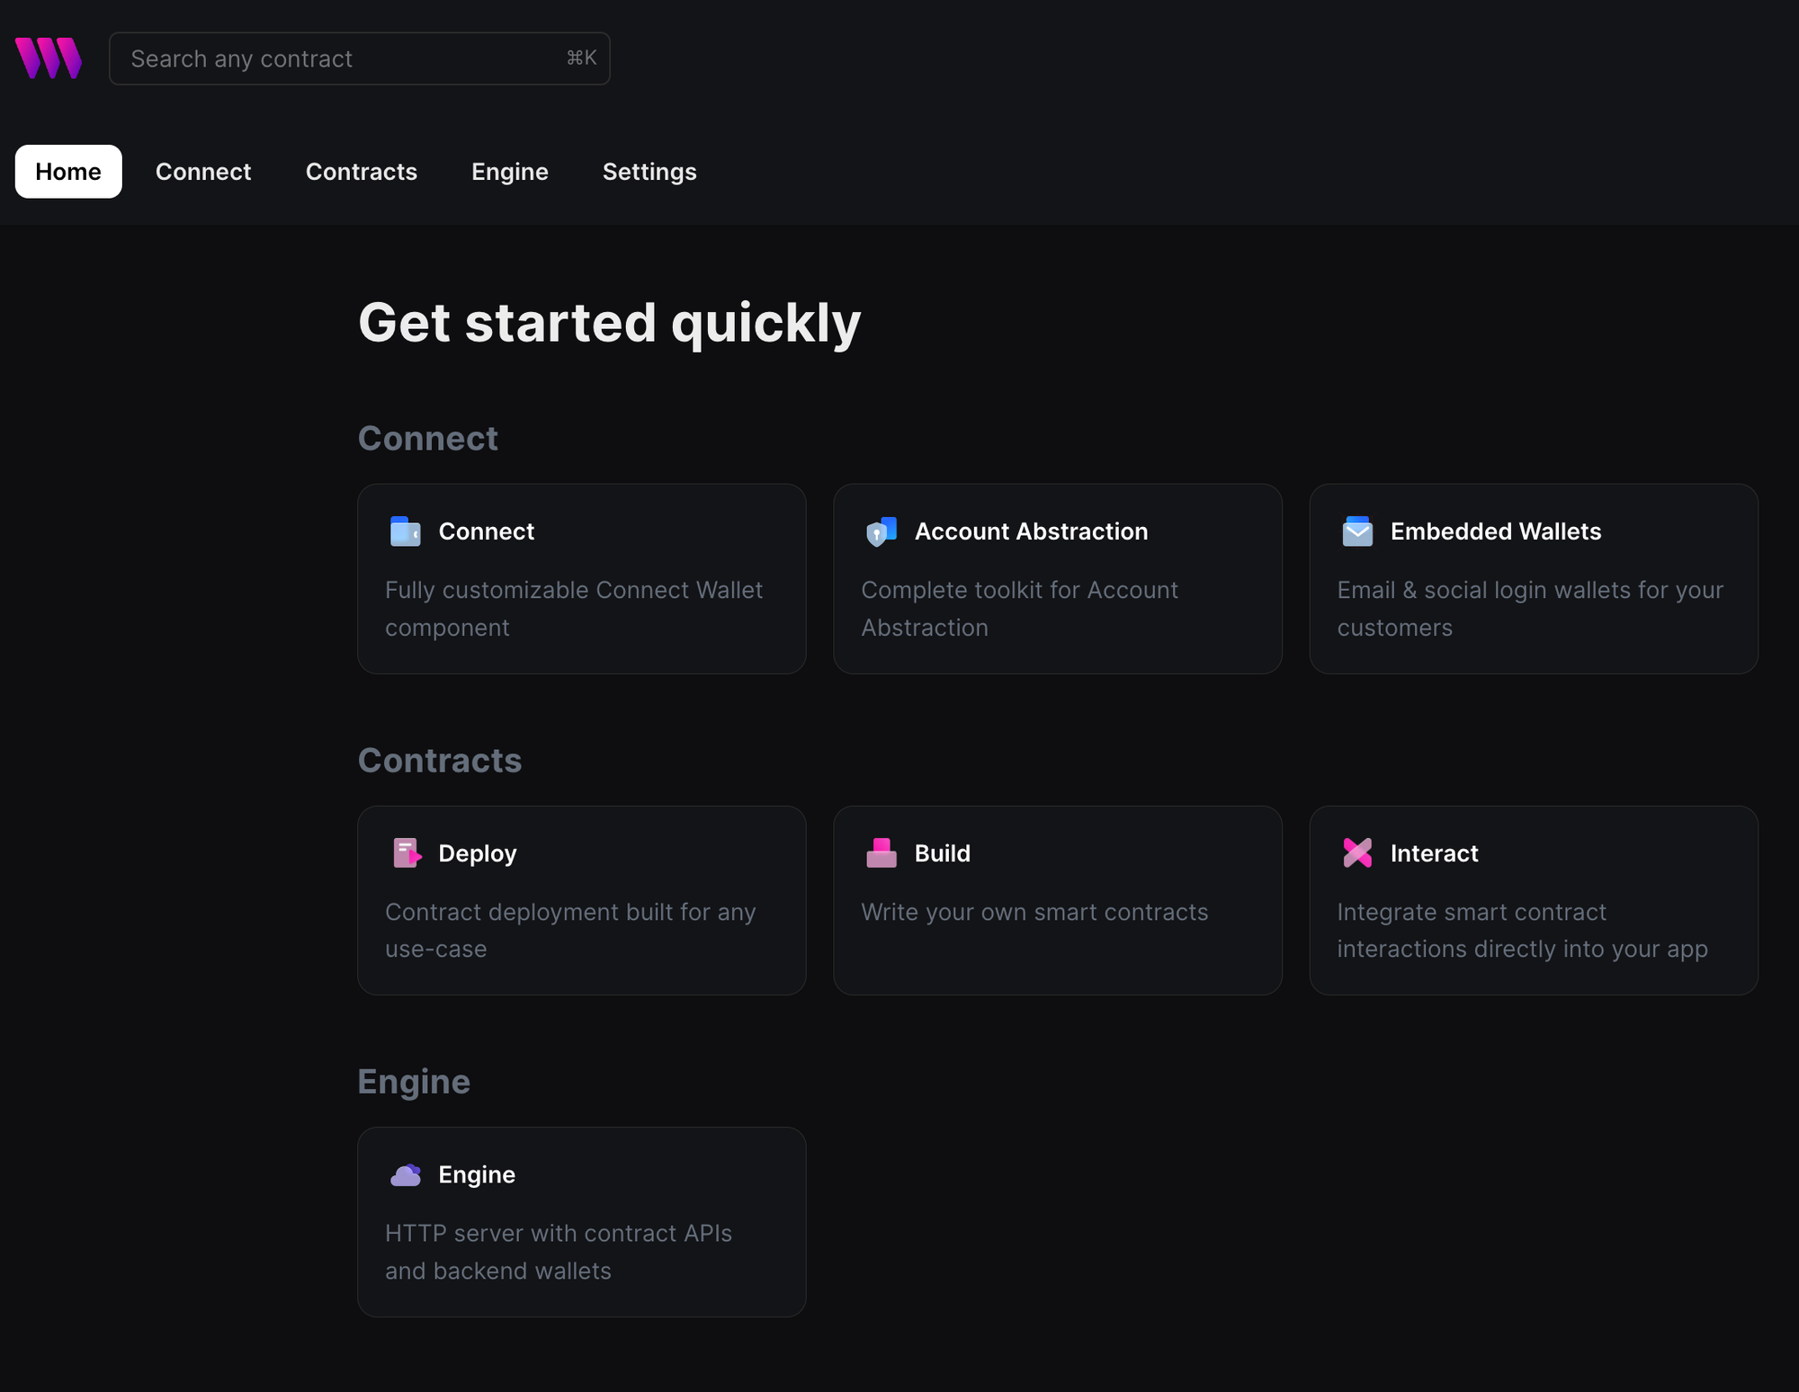Click the Account Abstraction shield icon
This screenshot has width=1799, height=1392.
[881, 531]
